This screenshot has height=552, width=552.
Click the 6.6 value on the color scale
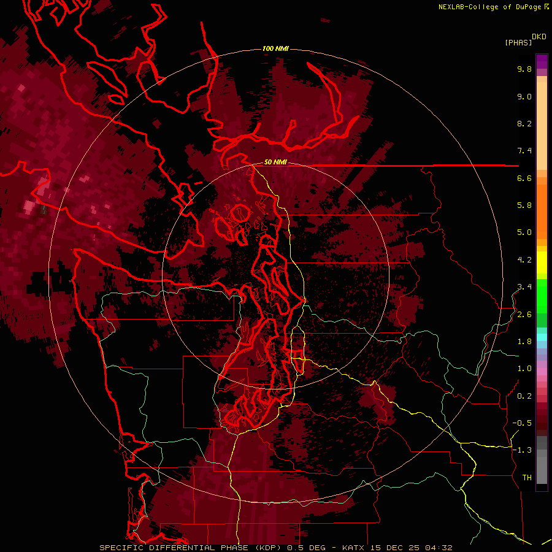[x=524, y=178]
